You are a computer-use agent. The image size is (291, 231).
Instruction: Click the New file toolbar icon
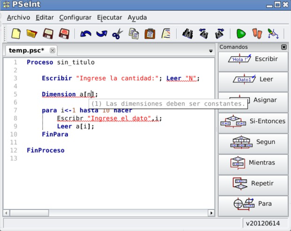coord(16,33)
